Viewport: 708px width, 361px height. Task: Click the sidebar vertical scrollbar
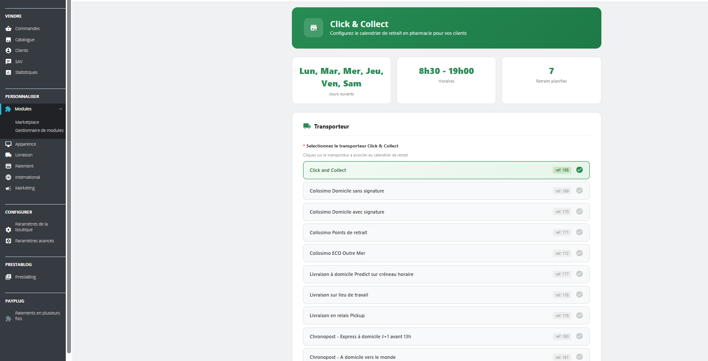click(69, 176)
